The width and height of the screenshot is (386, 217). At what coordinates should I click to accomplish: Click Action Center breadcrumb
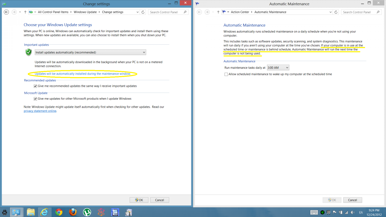pos(240,12)
